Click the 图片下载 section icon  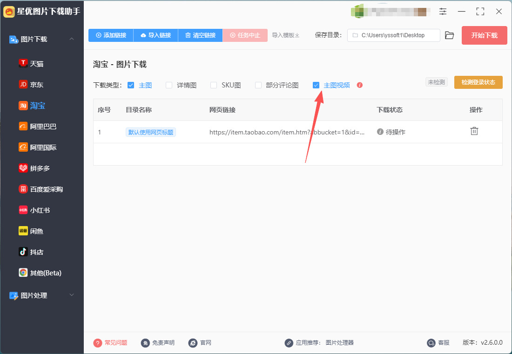pos(13,40)
